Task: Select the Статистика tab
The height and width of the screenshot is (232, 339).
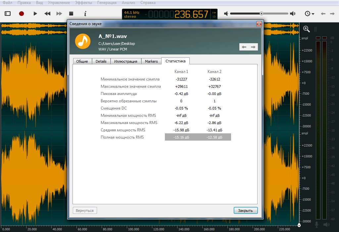Action: point(175,61)
